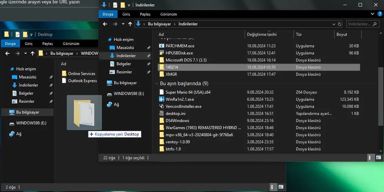Open help in İndirilenler window
The height and width of the screenshot is (192, 384).
(380, 14)
